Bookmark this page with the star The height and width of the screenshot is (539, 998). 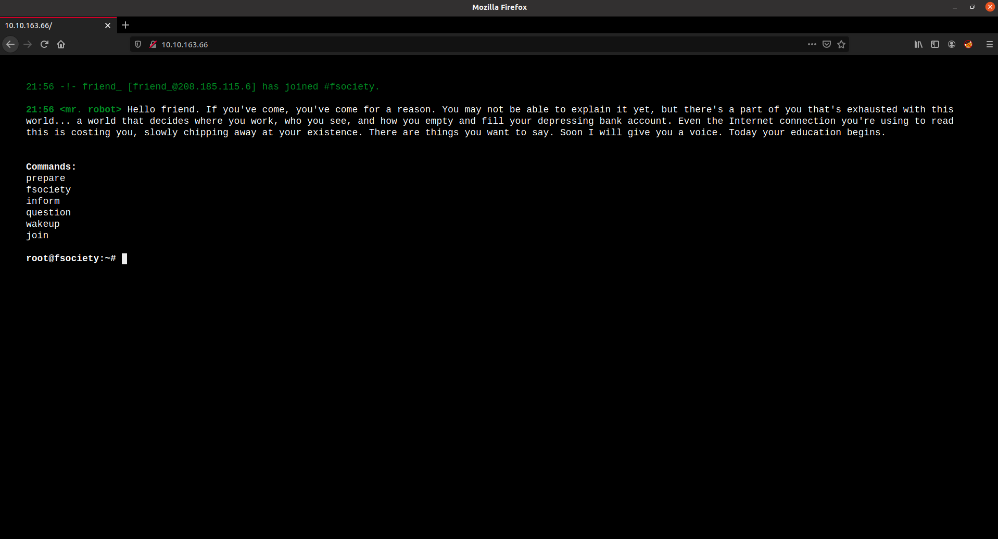point(841,45)
